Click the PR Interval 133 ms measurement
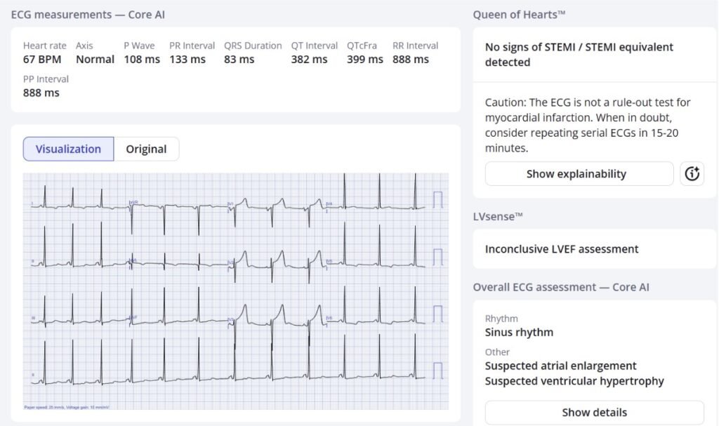The height and width of the screenshot is (426, 719). click(x=187, y=60)
